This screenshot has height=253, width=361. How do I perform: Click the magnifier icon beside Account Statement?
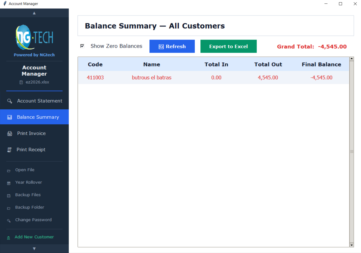click(10, 101)
